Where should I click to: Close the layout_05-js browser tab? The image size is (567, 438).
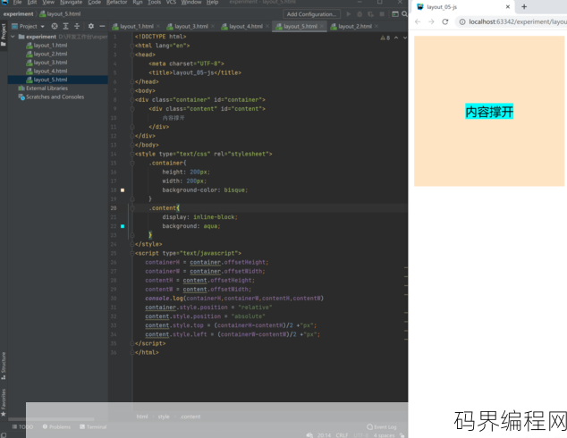pos(508,7)
